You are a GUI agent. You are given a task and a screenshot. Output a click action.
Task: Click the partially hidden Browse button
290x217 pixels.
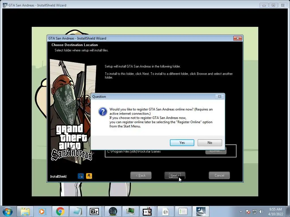(x=216, y=152)
